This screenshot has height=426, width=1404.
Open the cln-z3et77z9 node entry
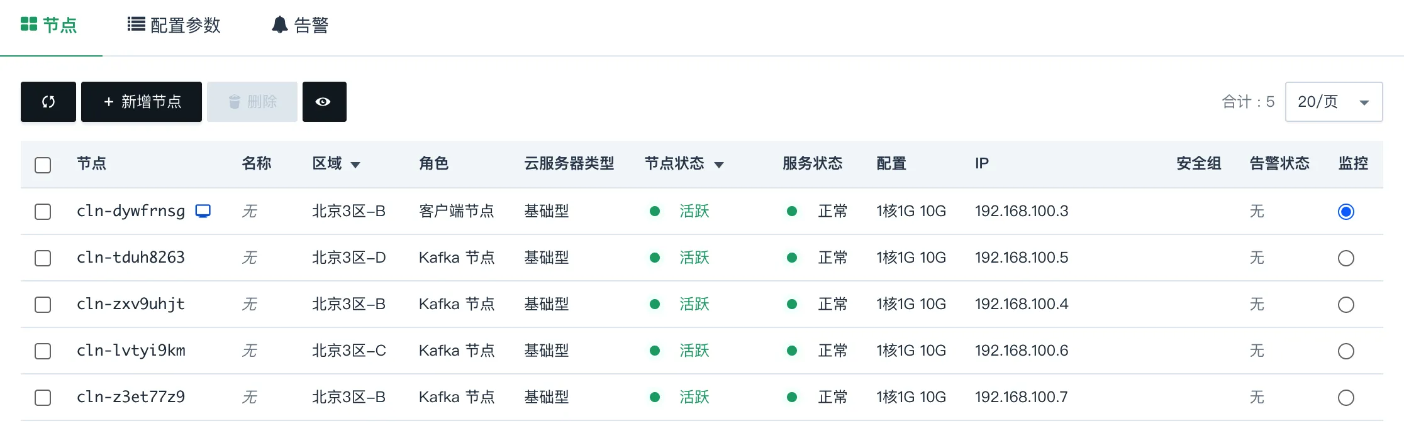pos(131,397)
